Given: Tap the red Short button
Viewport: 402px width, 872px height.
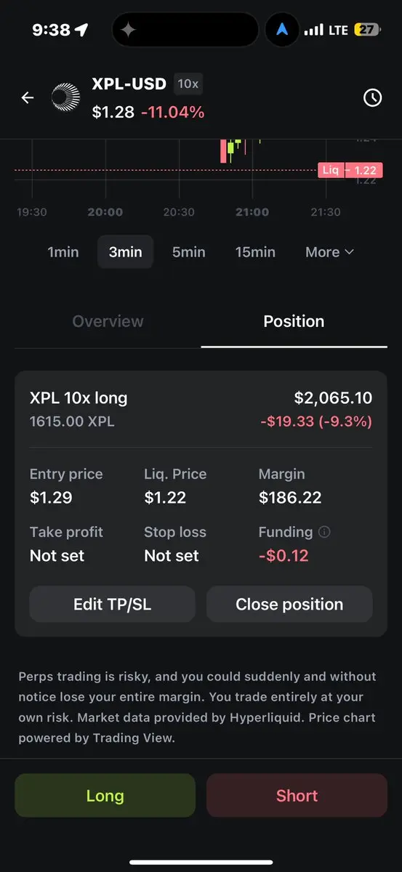Looking at the screenshot, I should point(297,796).
